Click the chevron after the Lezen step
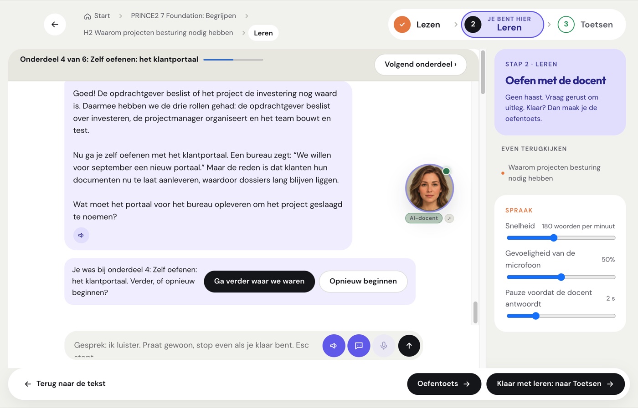 click(455, 25)
